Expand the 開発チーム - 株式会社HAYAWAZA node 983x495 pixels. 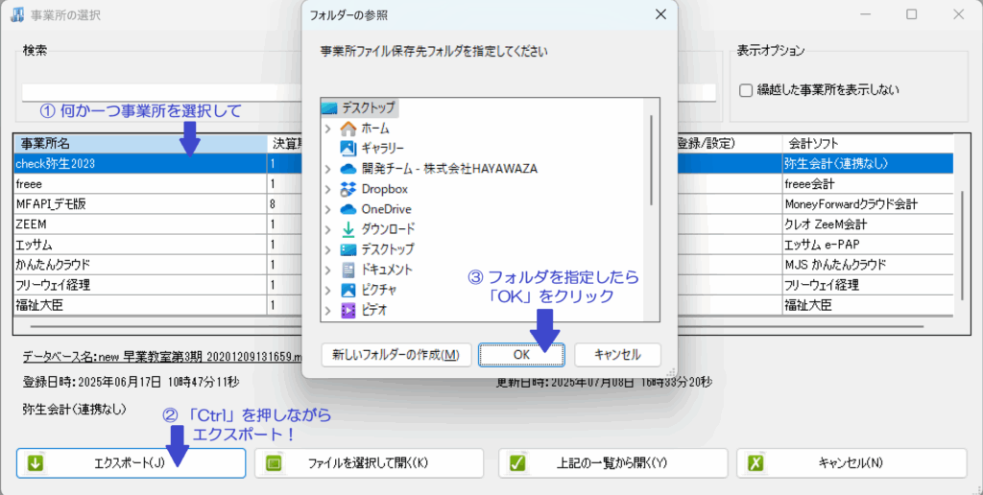coord(328,169)
